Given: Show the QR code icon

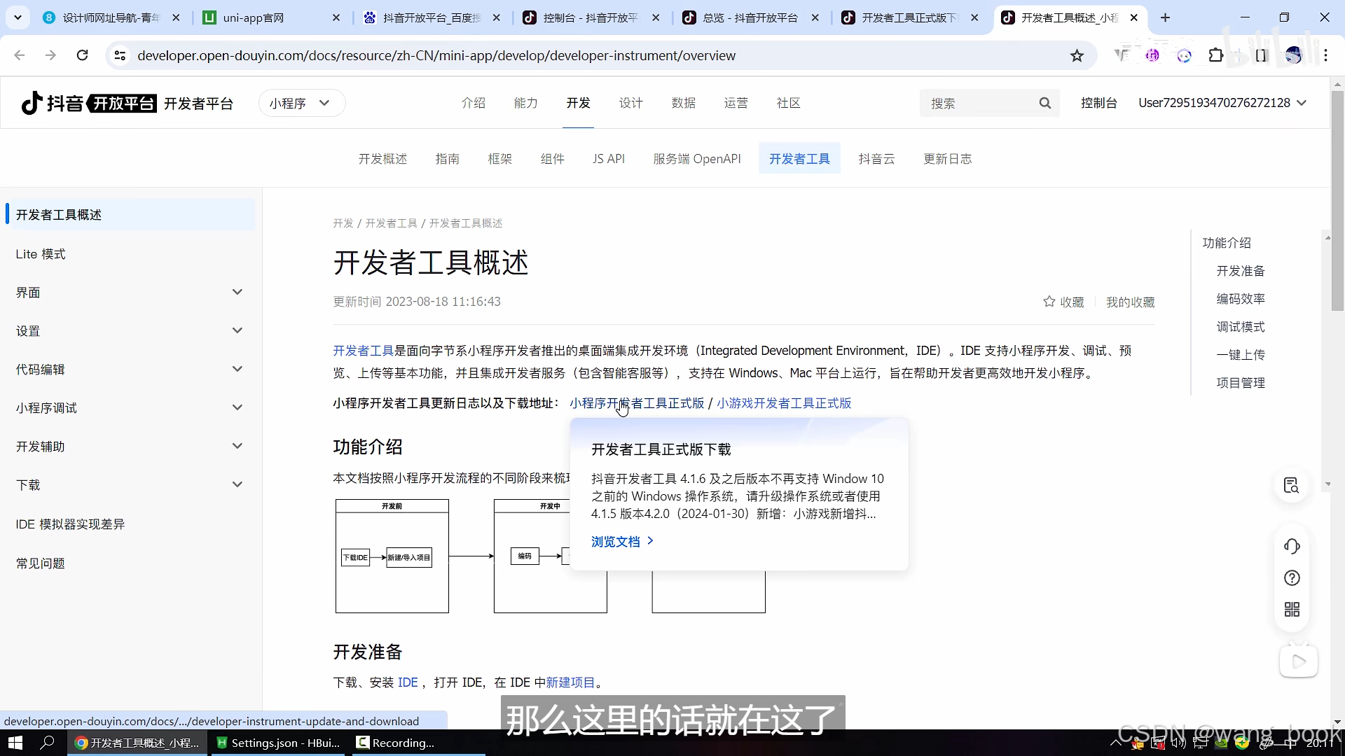Looking at the screenshot, I should (x=1292, y=610).
